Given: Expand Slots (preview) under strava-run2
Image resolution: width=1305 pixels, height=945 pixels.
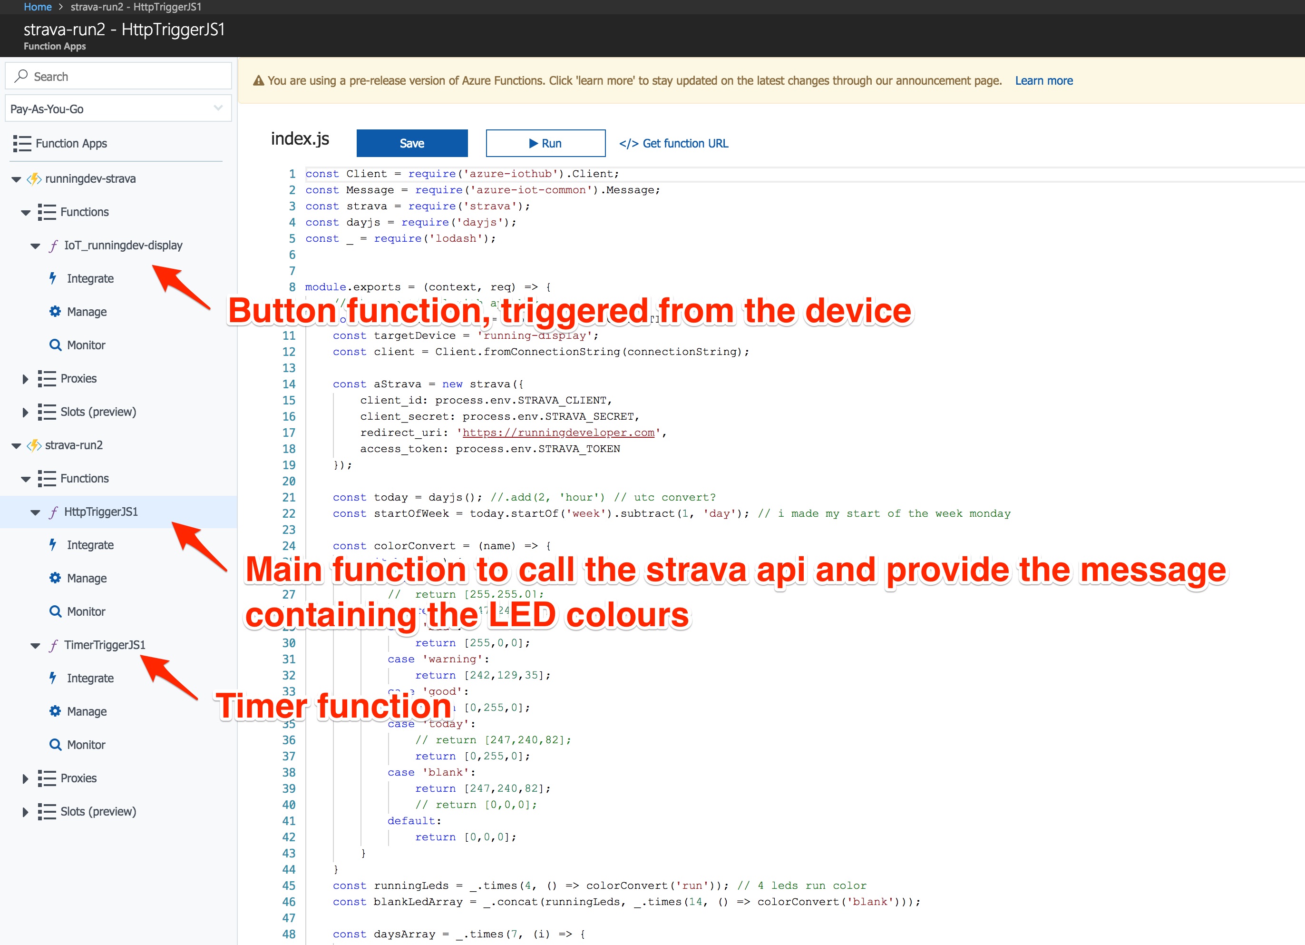Looking at the screenshot, I should pos(25,812).
